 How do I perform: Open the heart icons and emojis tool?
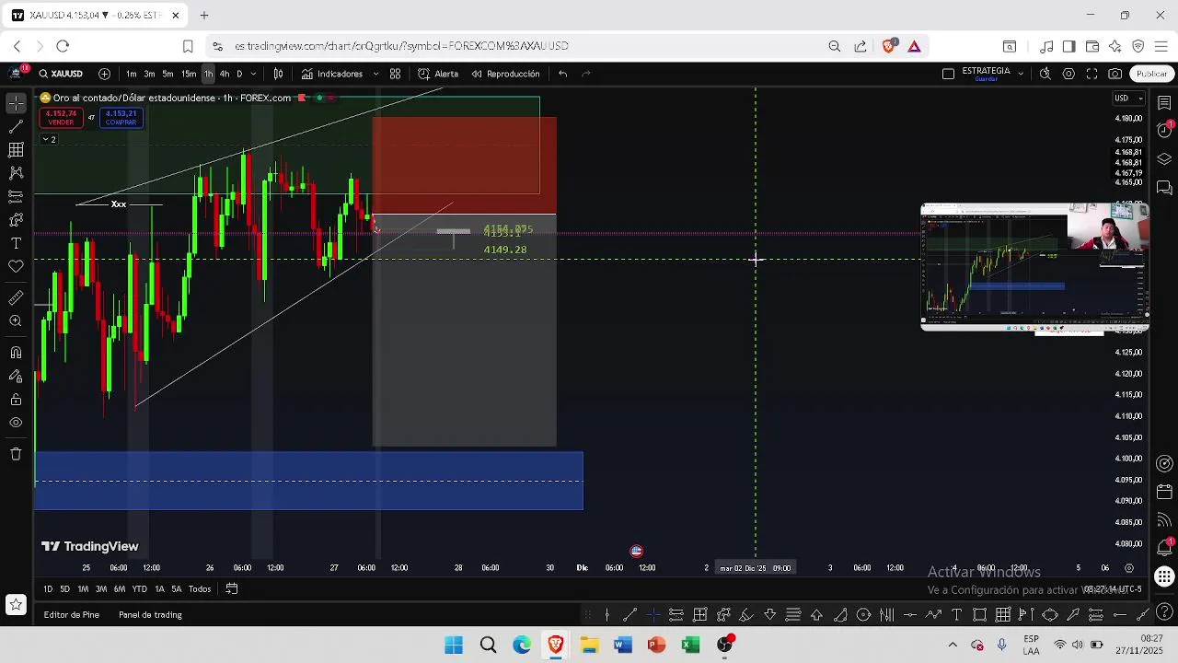(x=16, y=266)
